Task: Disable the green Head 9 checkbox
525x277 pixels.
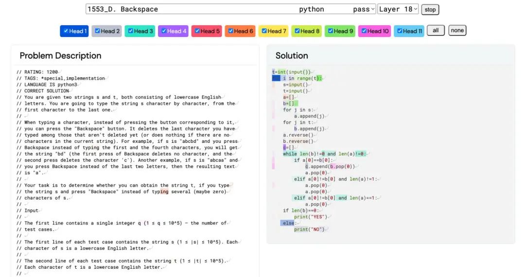Action: pyautogui.click(x=331, y=31)
